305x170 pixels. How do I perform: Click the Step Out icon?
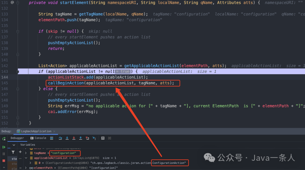coord(80,138)
